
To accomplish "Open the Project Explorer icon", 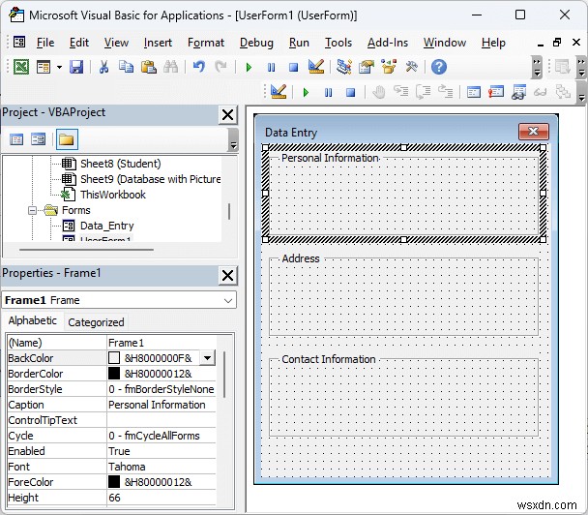I will 344,67.
